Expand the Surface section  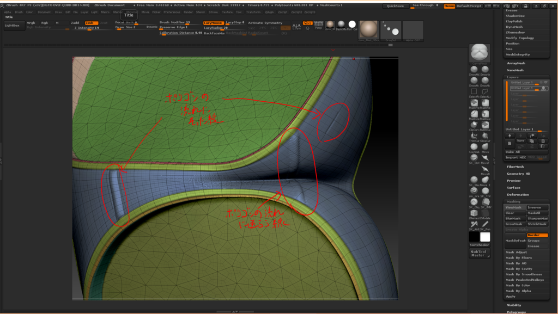[513, 188]
